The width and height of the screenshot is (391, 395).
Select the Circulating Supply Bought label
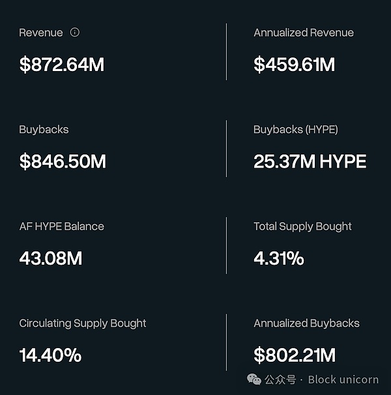tap(83, 323)
